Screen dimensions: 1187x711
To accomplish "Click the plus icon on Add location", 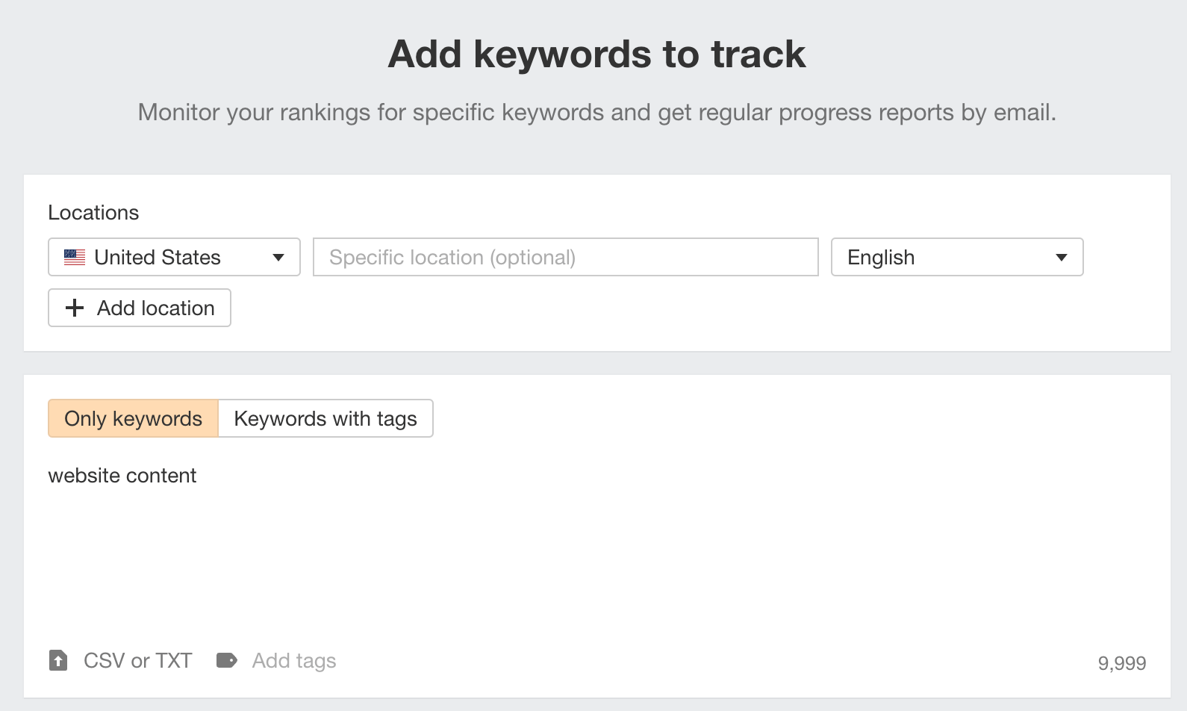I will click(x=75, y=308).
